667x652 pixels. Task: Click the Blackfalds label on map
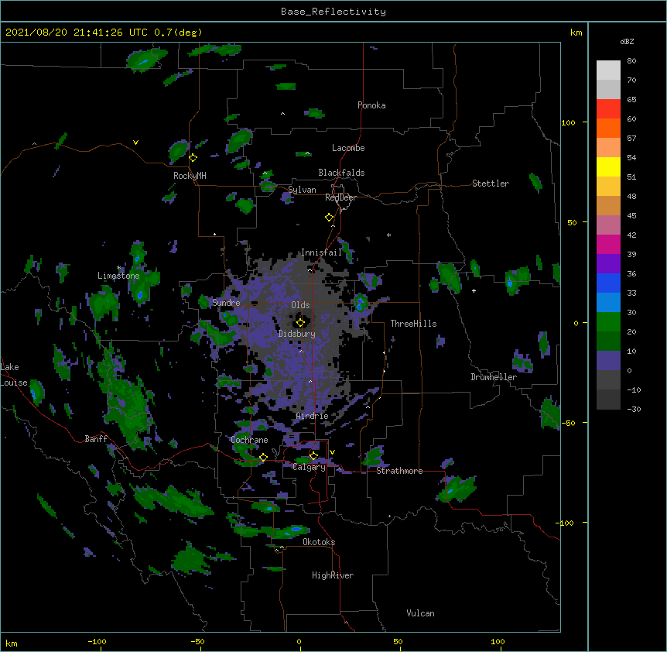coord(341,173)
